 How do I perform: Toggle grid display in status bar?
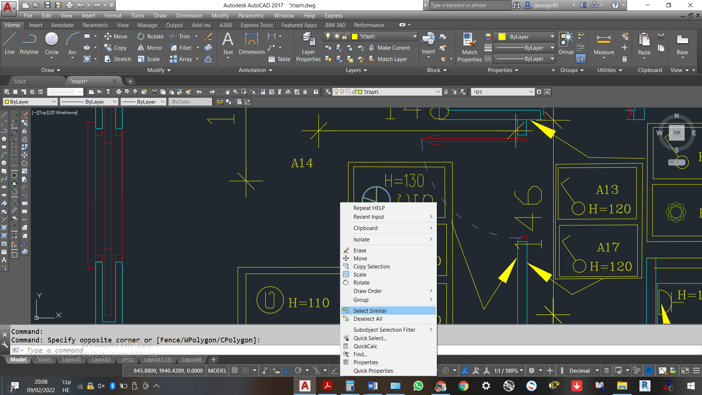235,370
